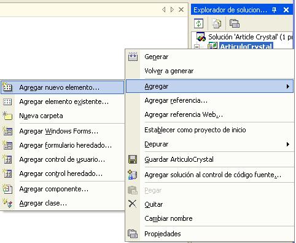Viewport: 296px width, 243px height.
Task: Choose Agregar componente...
Action: 62,189
